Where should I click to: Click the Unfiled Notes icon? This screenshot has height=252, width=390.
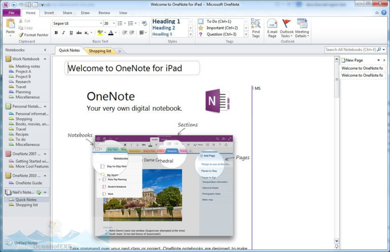tap(9, 242)
